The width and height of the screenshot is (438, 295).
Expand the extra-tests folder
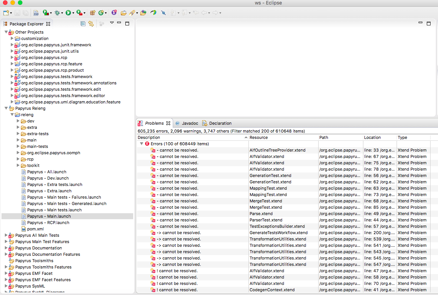pyautogui.click(x=18, y=134)
